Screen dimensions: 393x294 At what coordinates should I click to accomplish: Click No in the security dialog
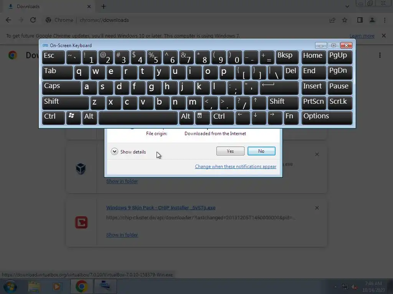point(261,151)
